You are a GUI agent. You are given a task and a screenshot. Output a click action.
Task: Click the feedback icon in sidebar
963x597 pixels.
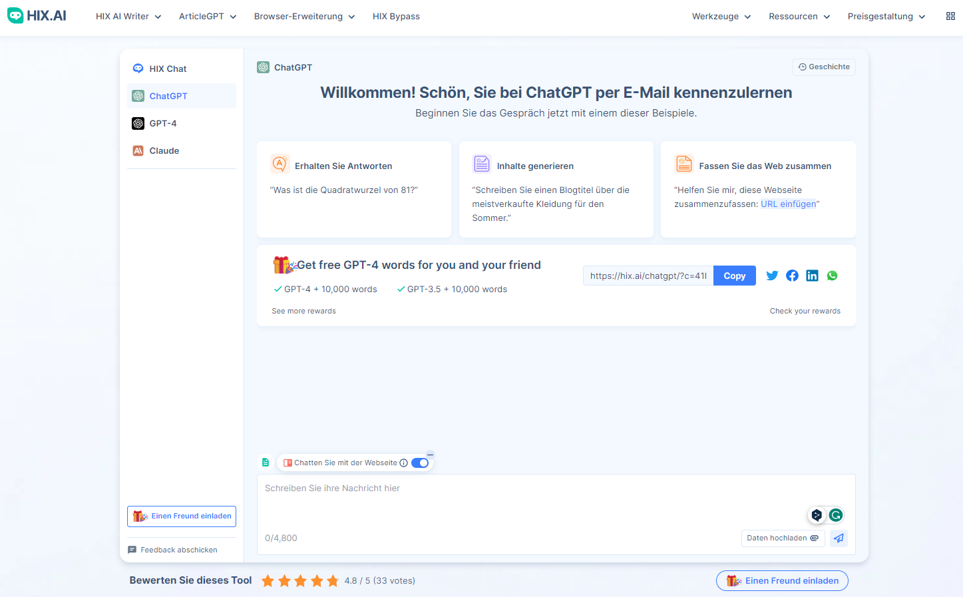click(x=132, y=550)
